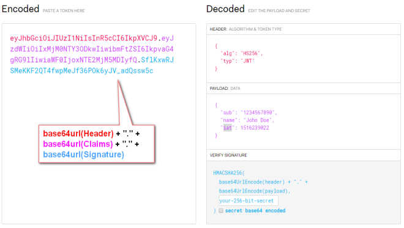Click the "typ" JWT line in header

[x=238, y=61]
